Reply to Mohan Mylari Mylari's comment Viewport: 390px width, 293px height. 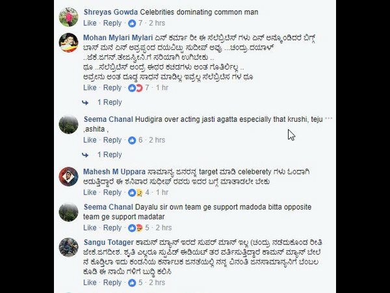112,88
